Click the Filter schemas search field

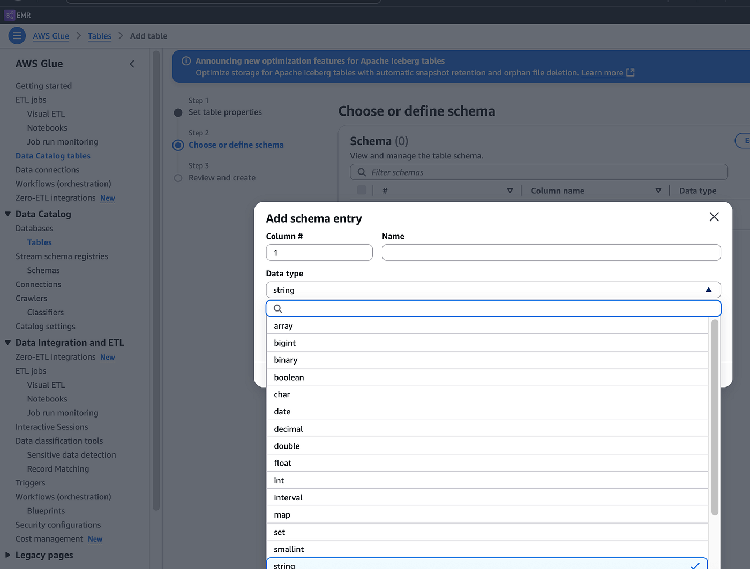pyautogui.click(x=539, y=172)
